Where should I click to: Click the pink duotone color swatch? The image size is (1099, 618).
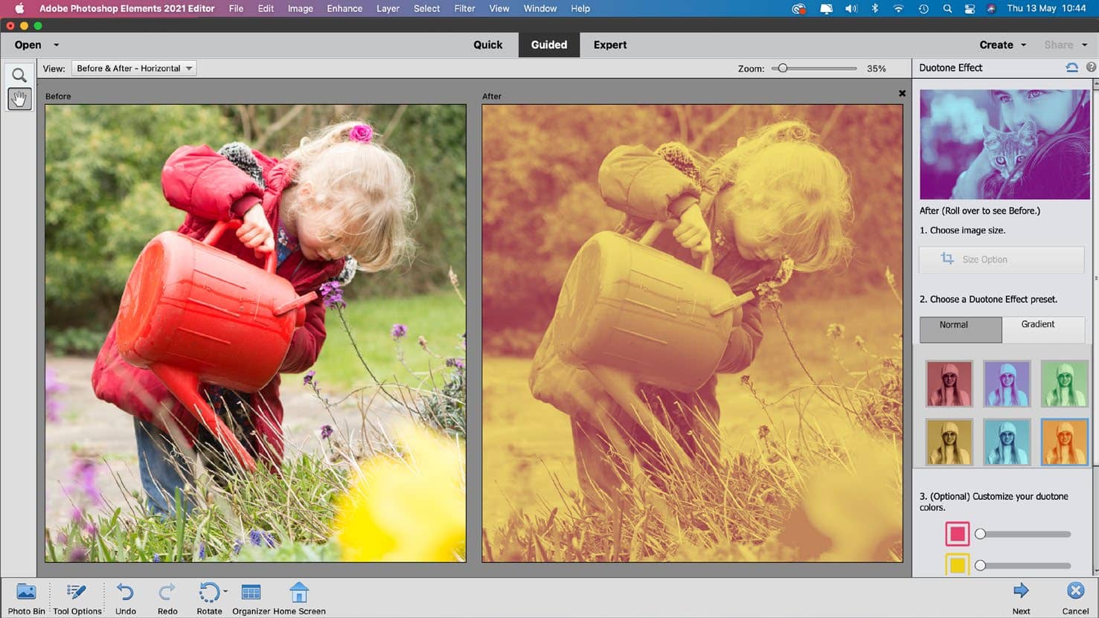coord(957,534)
